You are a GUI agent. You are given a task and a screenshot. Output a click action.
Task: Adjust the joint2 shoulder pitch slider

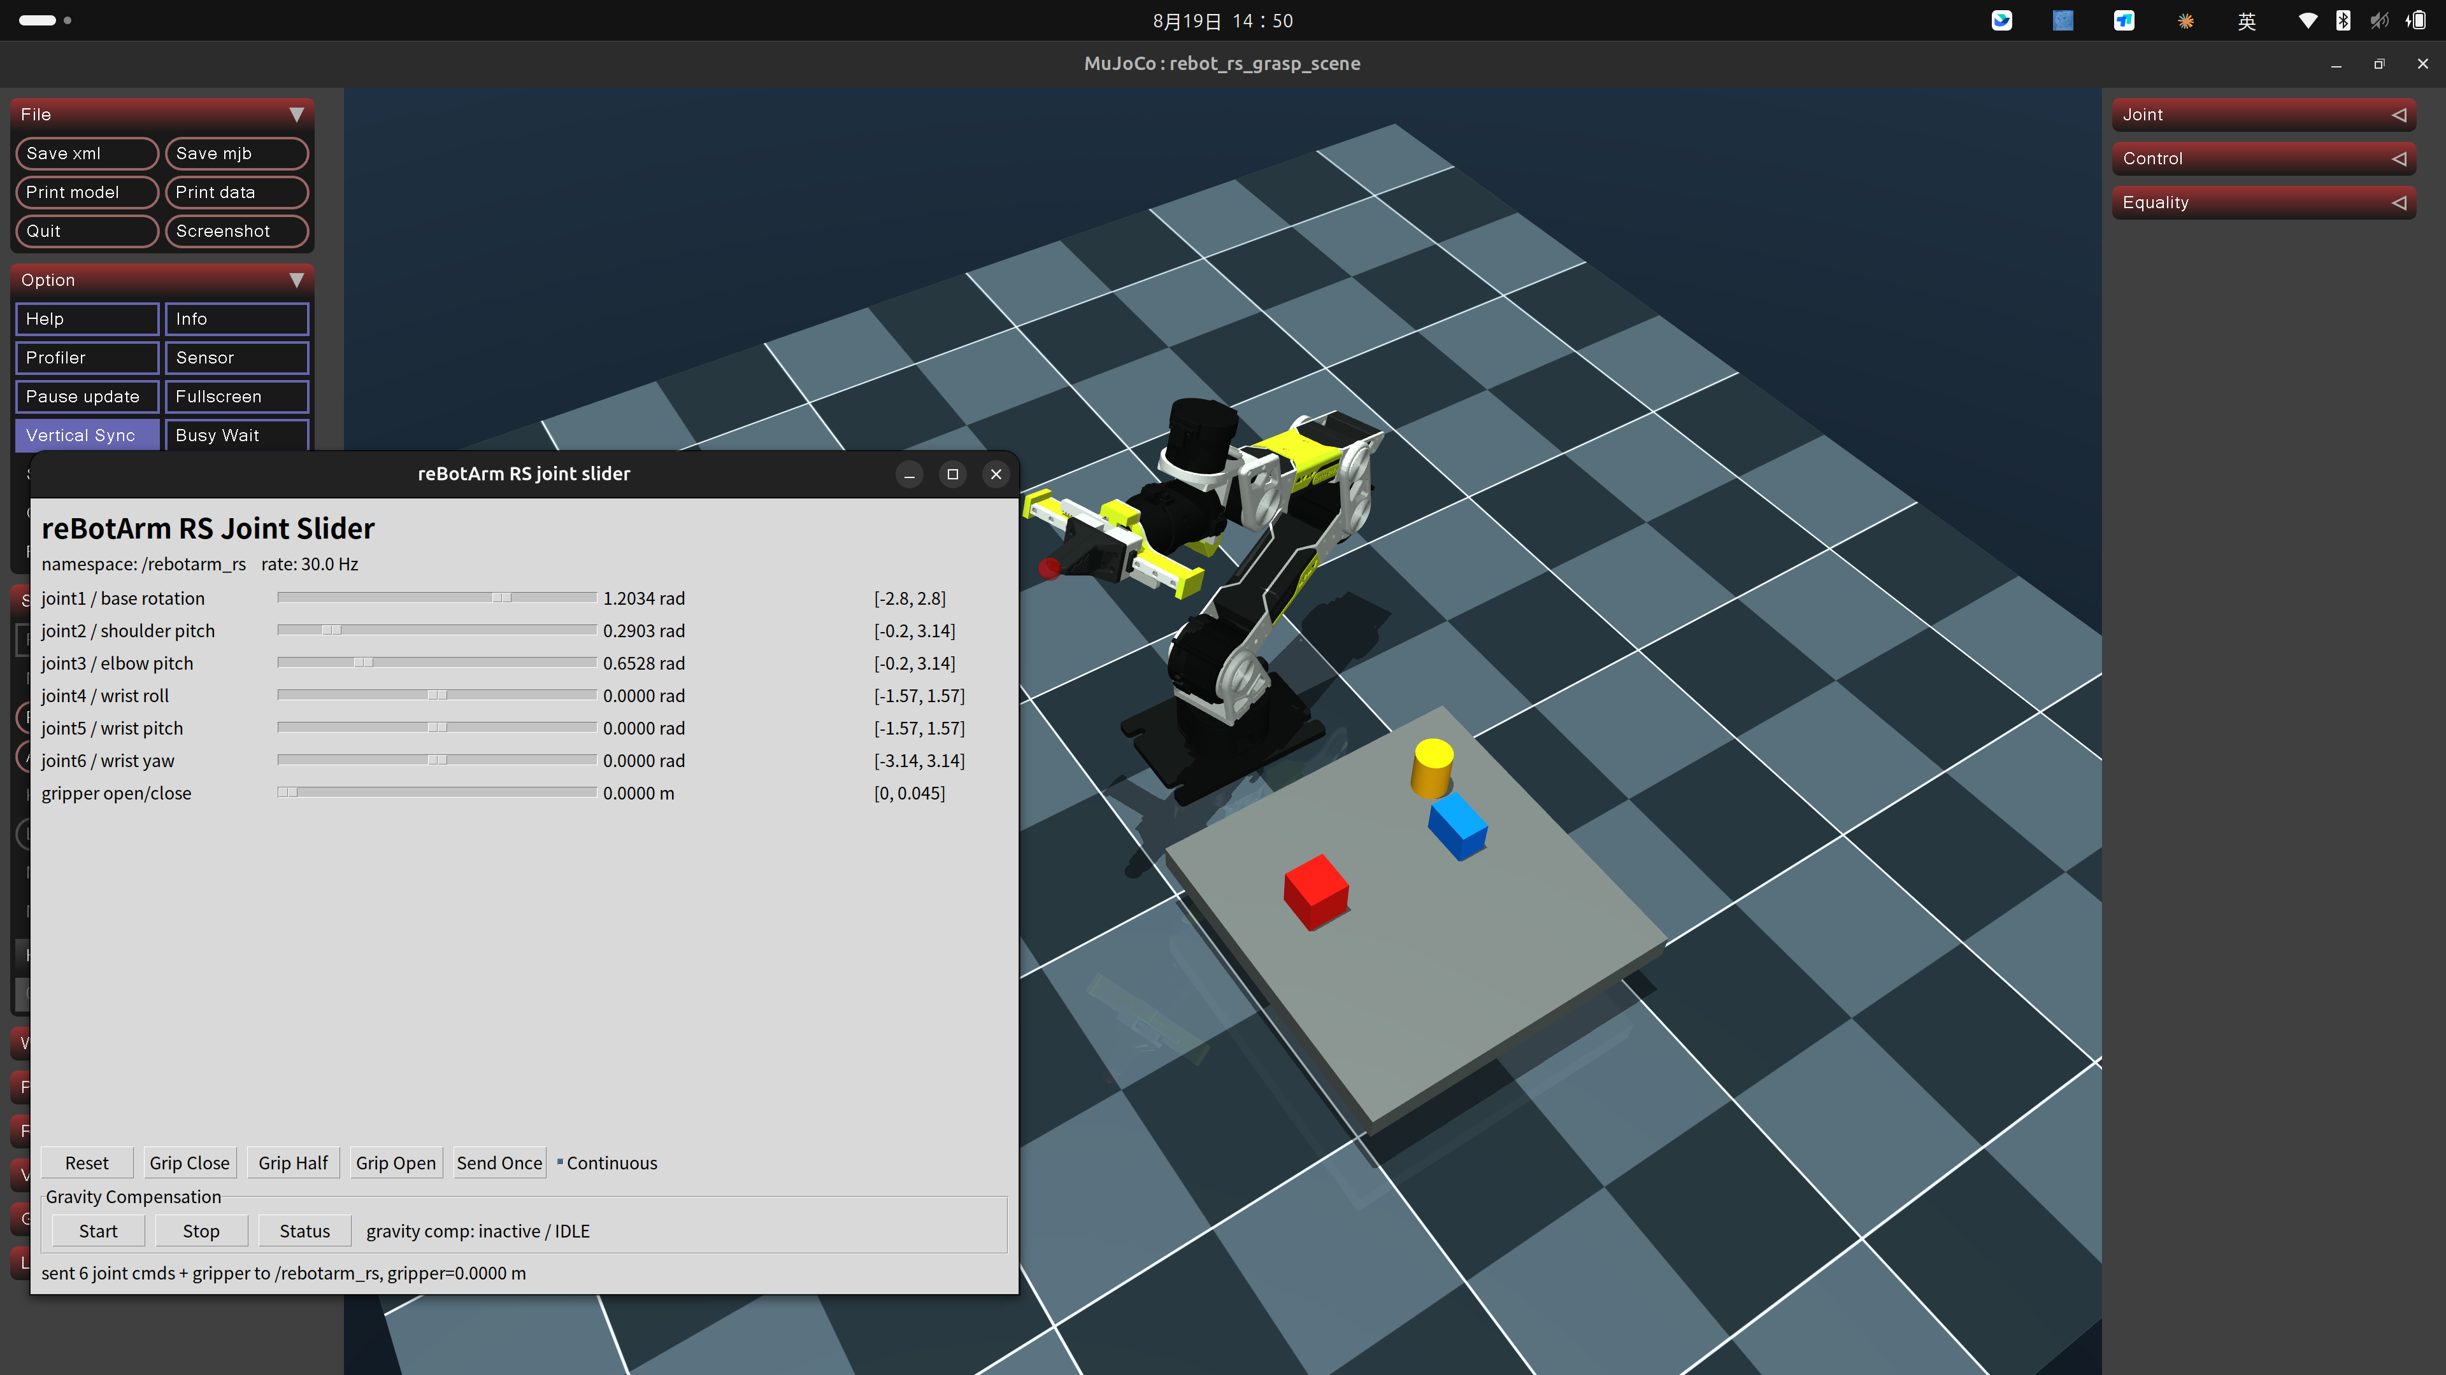437,630
